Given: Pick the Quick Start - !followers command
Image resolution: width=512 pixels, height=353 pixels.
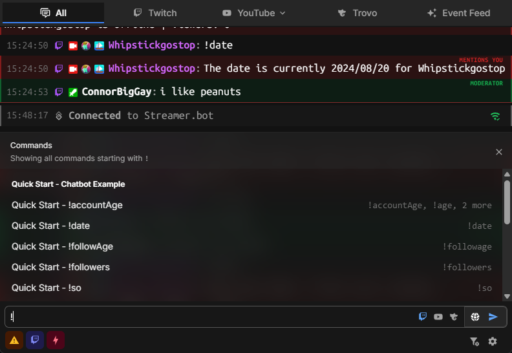Looking at the screenshot, I should [x=251, y=267].
